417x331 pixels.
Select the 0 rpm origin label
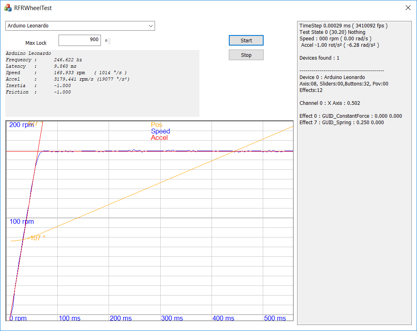tap(18, 319)
